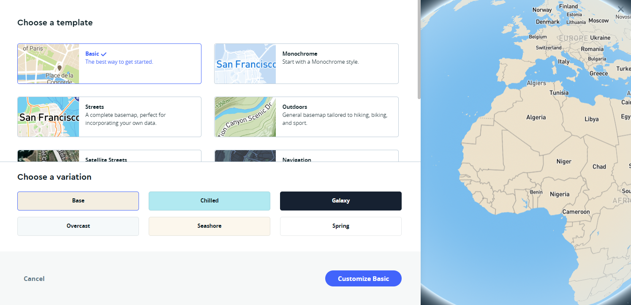This screenshot has height=305, width=631.
Task: Click the template list scrollbar
Action: [x=419, y=50]
